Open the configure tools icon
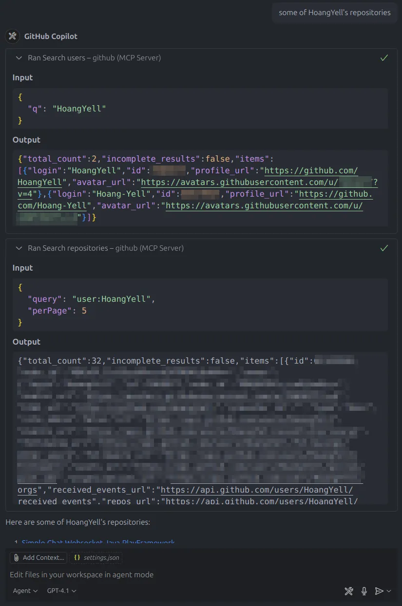Screen dimensions: 402x606 tap(349, 591)
